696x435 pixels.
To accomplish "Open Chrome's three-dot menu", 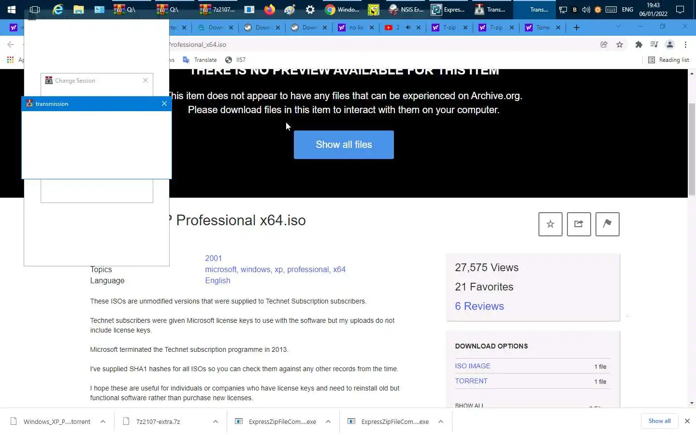I will pos(685,44).
